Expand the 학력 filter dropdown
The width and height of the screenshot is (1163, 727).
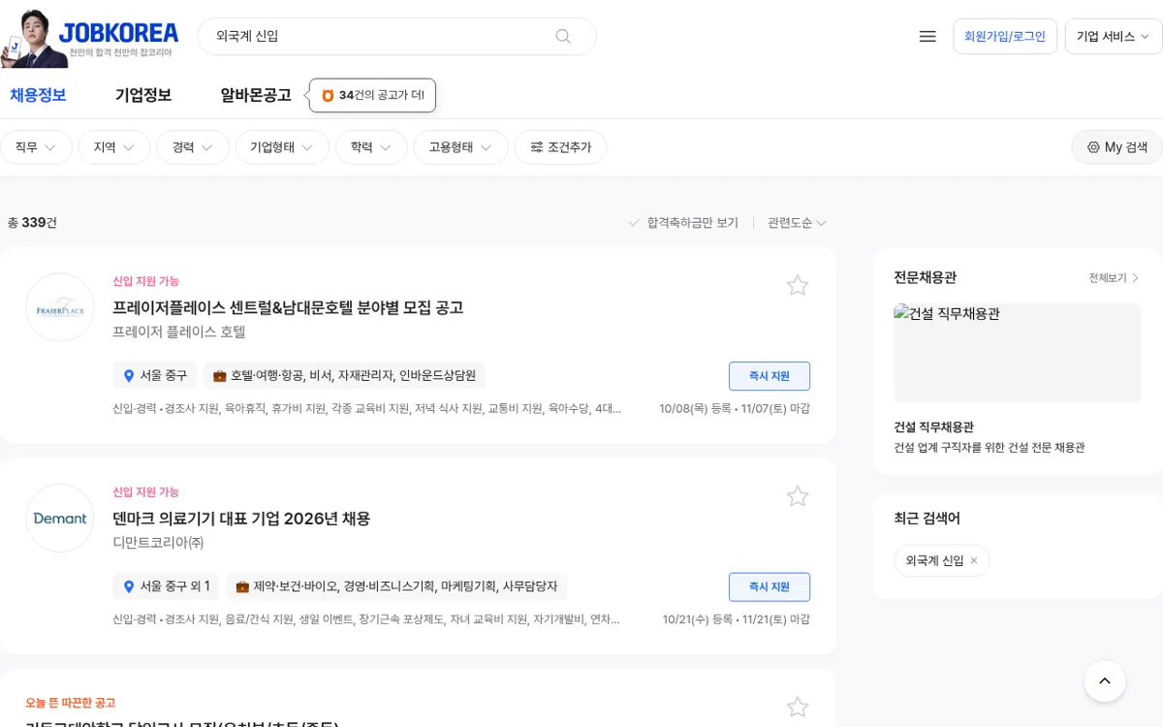(371, 147)
